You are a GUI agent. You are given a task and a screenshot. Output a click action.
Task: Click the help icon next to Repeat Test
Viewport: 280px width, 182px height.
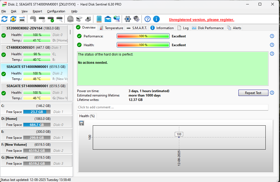pyautogui.click(x=272, y=93)
